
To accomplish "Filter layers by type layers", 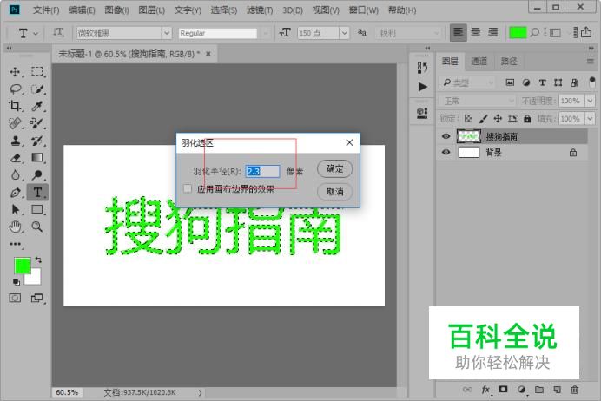I will (x=542, y=82).
